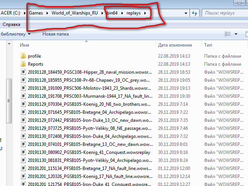Viewport: 248px width, 186px height.
Task: Select file name 20191129_071645_PFSB105-Bretagne_04_Archipelago
Action: pyautogui.click(x=89, y=112)
